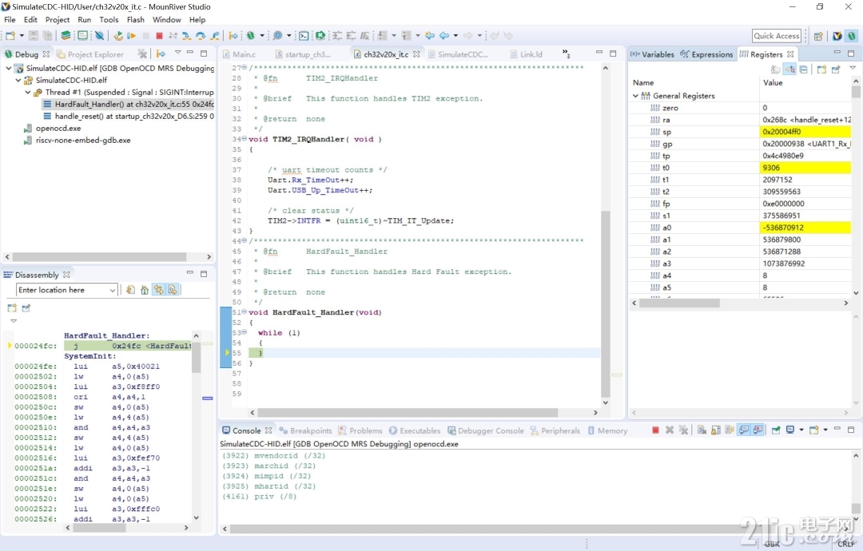Click the Resume button in main toolbar
The width and height of the screenshot is (863, 551).
(132, 36)
